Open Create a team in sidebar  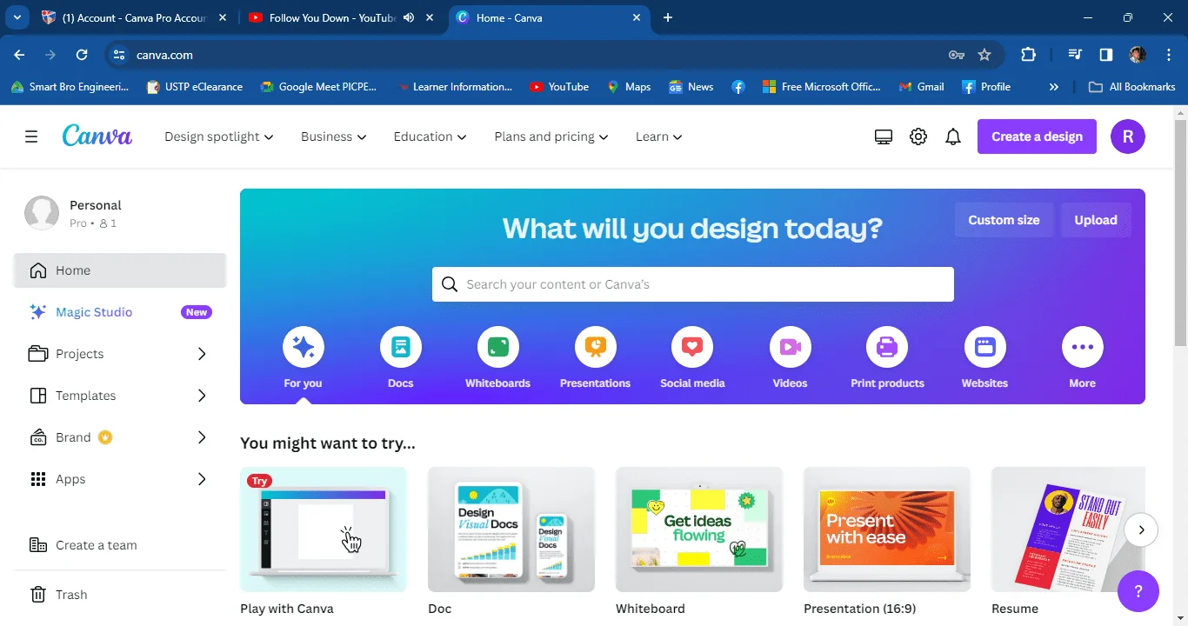pyautogui.click(x=120, y=545)
